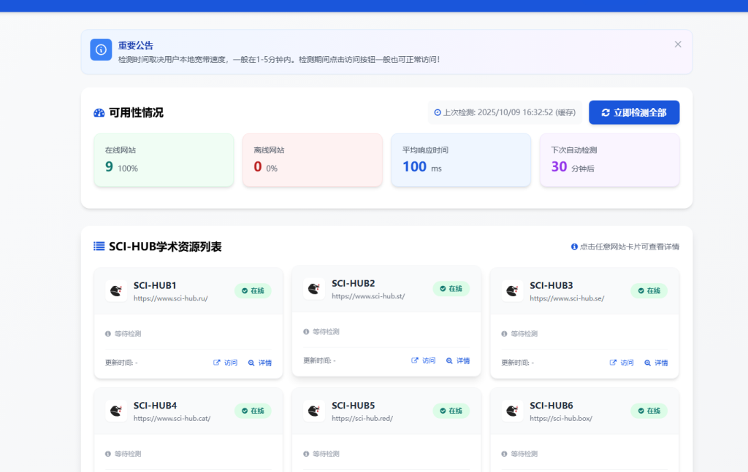Click the list icon beside SCI-HUB学术资源列表
748x472 pixels.
(99, 247)
